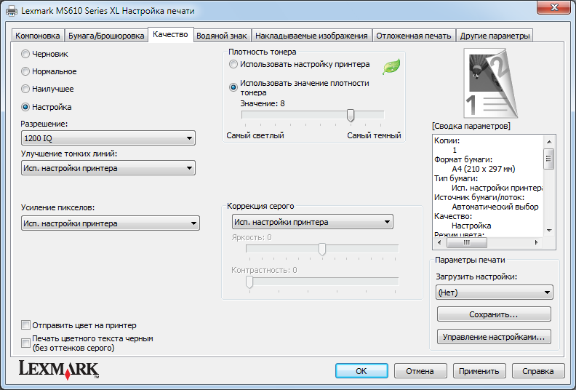Select Использовать настройку принтера toner option
This screenshot has width=576, height=390.
[x=233, y=64]
